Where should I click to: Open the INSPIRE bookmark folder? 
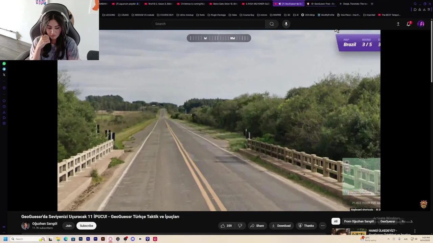click(275, 15)
